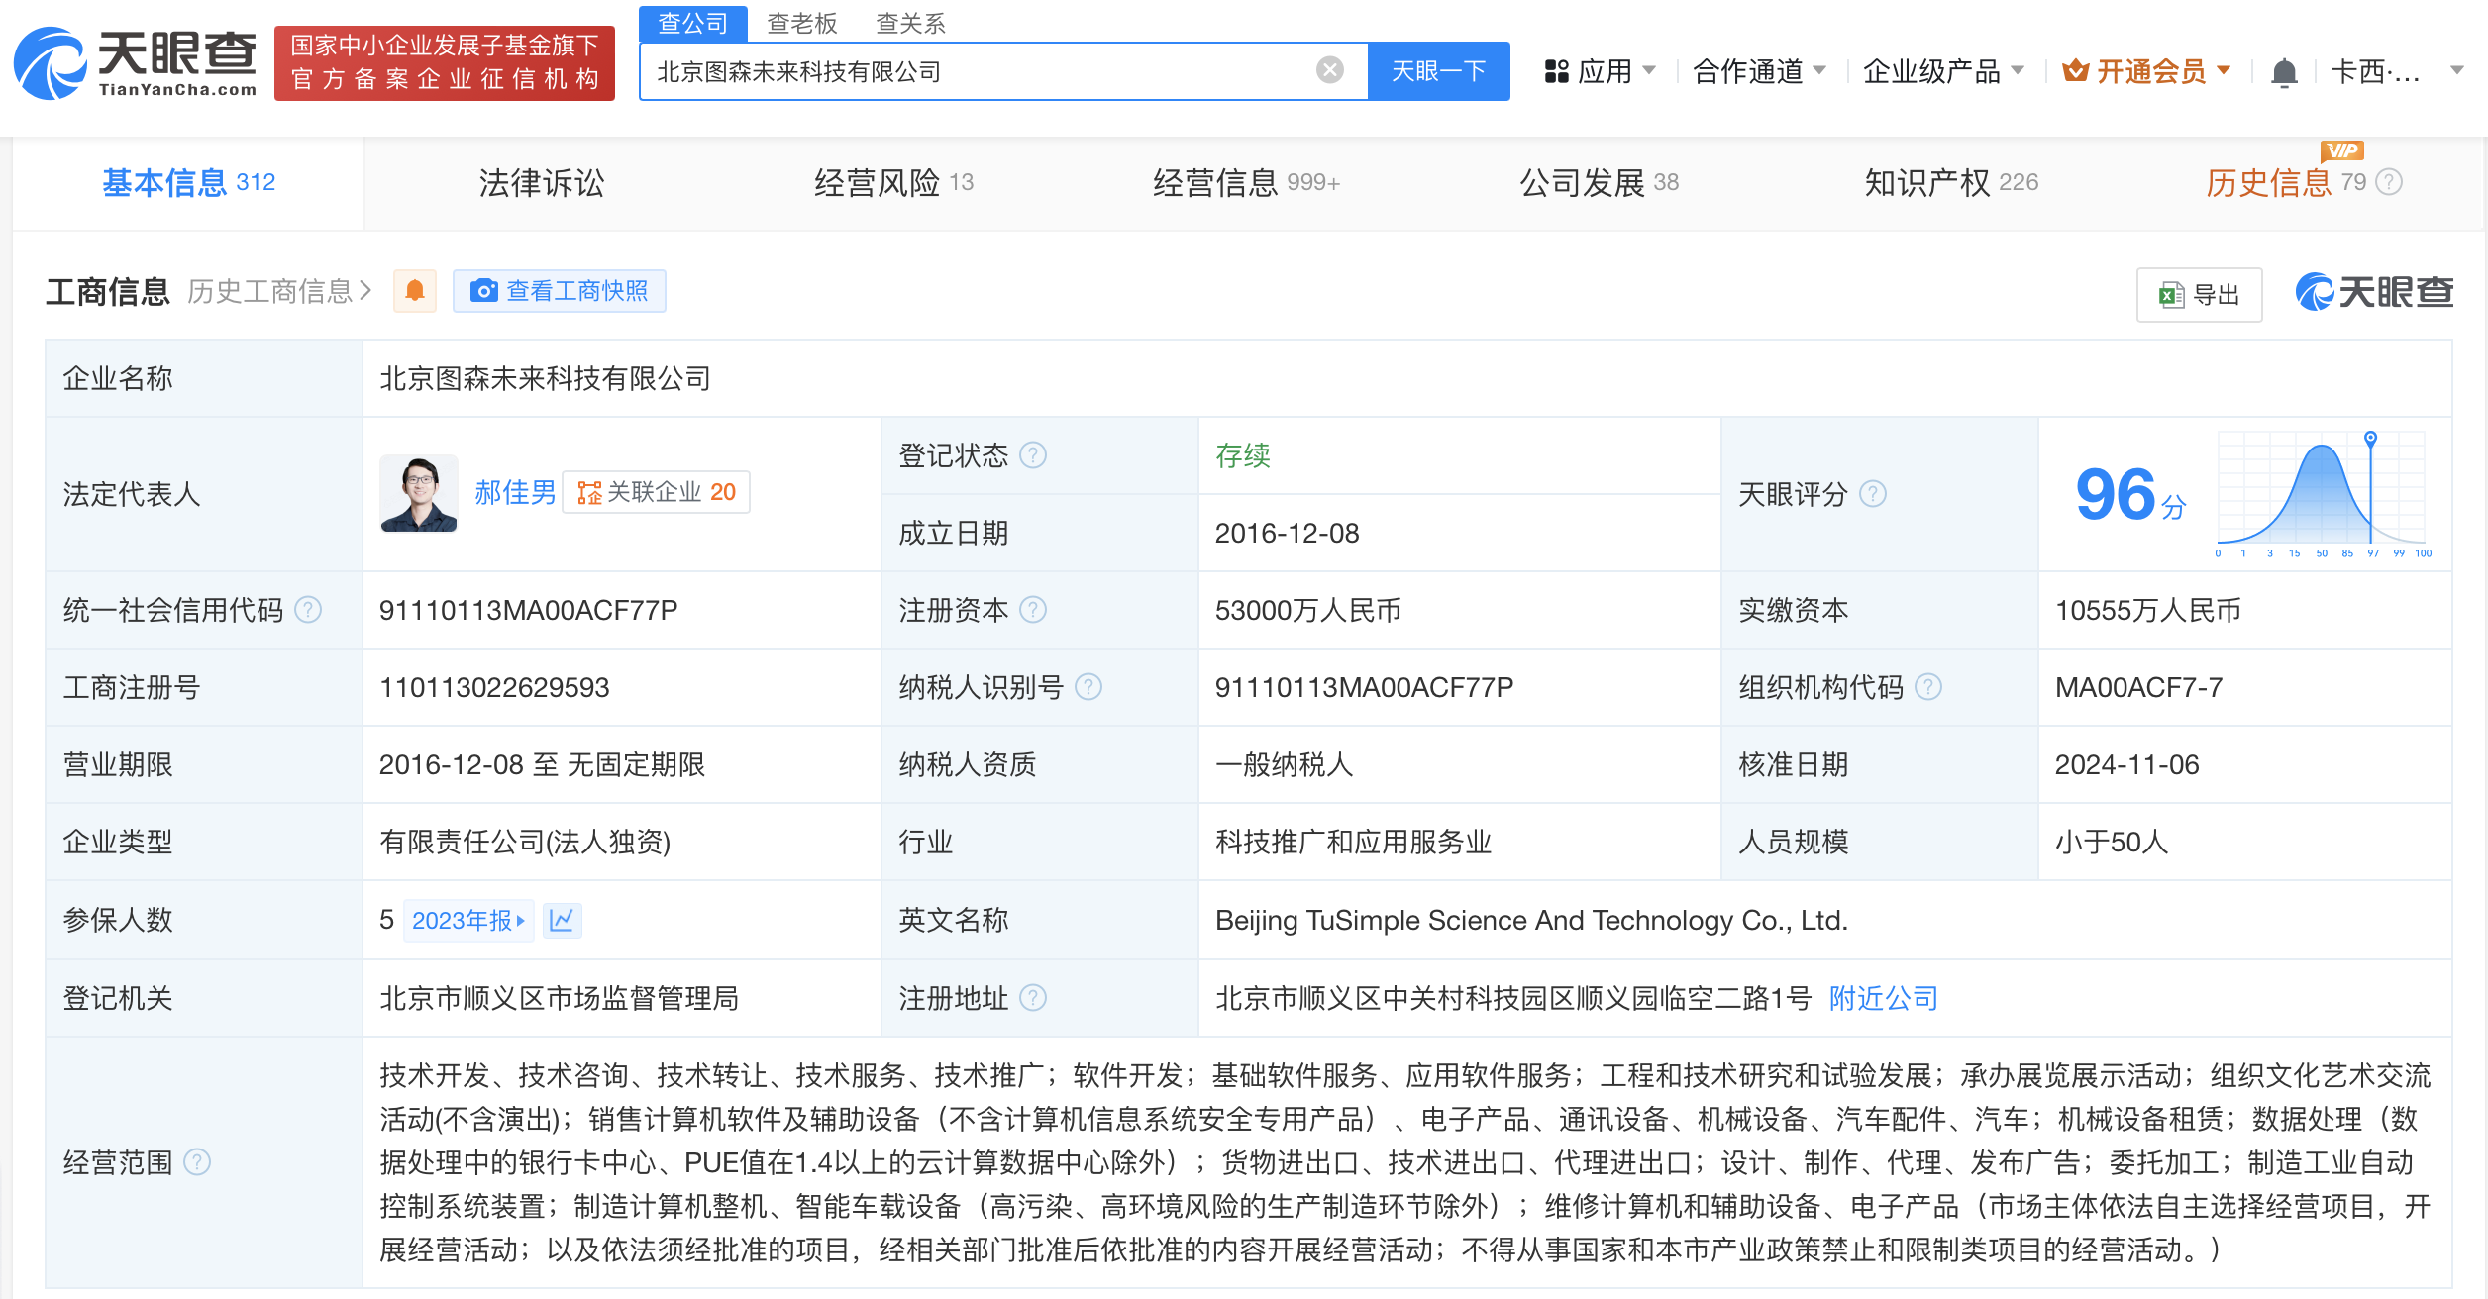The height and width of the screenshot is (1299, 2488).
Task: Open the insured count trend chart icon
Action: point(562,920)
